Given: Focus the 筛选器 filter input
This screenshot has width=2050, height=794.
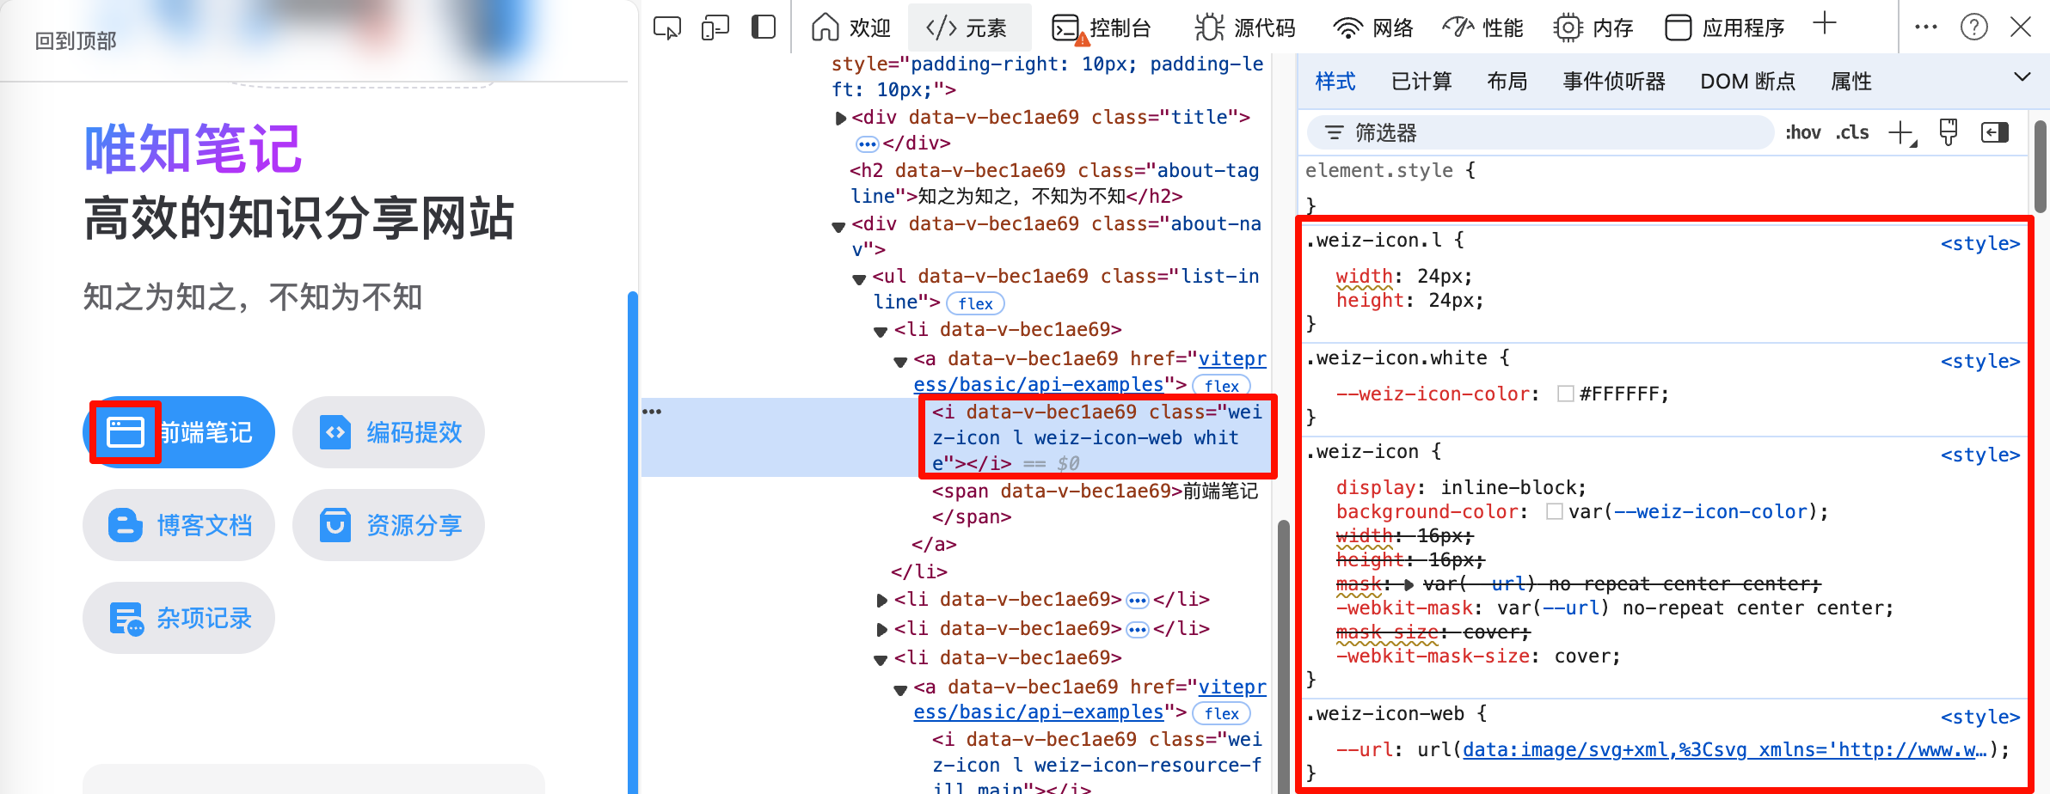Looking at the screenshot, I should click(x=1541, y=132).
